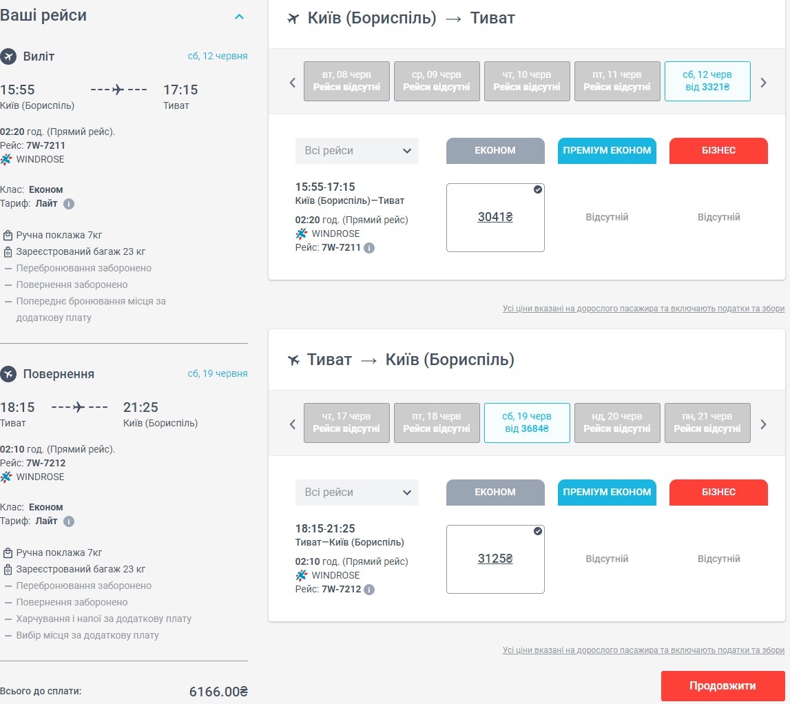790x704 pixels.
Task: Open outbound Всі рейси dropdown
Action: click(357, 151)
